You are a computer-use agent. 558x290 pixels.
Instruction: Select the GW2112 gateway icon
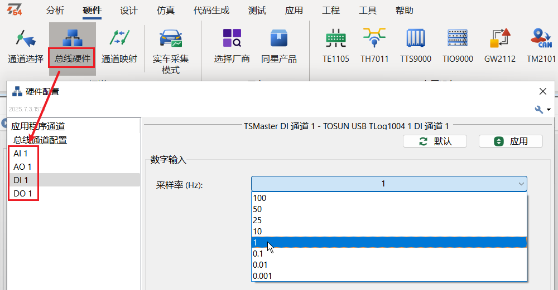point(500,38)
